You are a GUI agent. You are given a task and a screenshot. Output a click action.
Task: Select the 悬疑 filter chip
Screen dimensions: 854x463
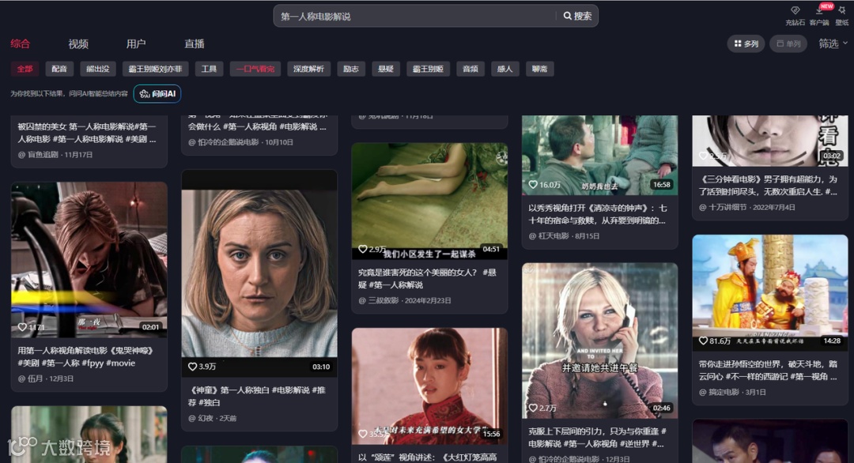(x=386, y=69)
